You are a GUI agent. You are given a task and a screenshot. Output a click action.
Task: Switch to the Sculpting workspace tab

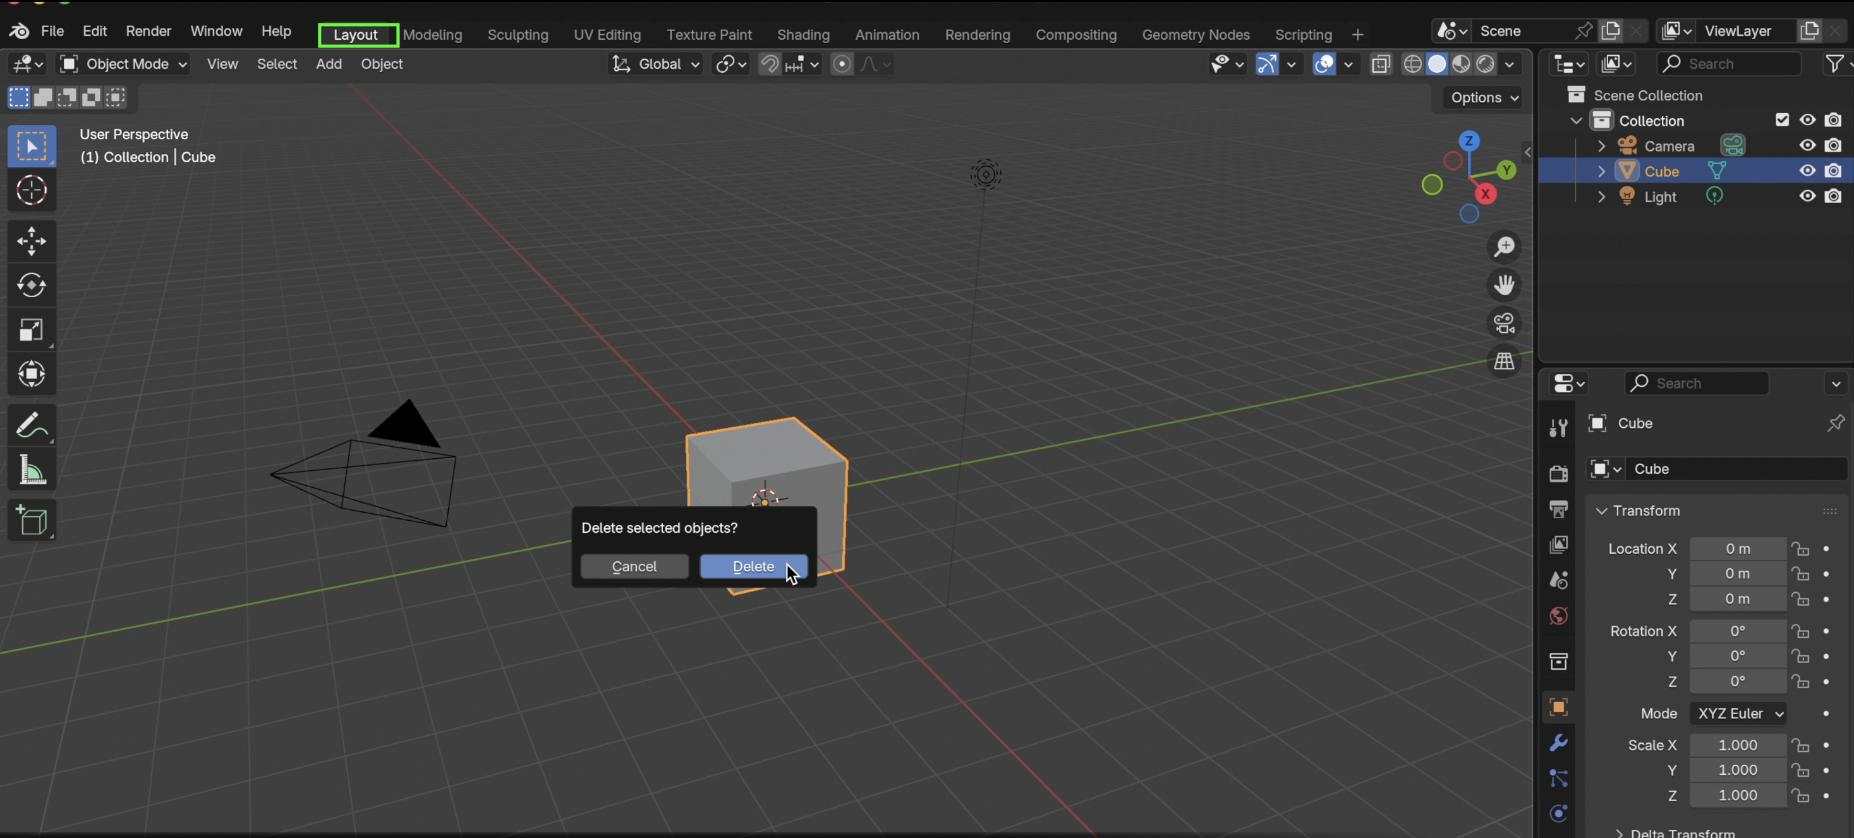click(518, 35)
